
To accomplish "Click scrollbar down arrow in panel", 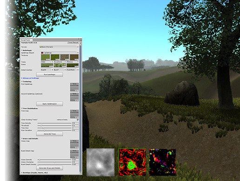I will [x=80, y=173].
